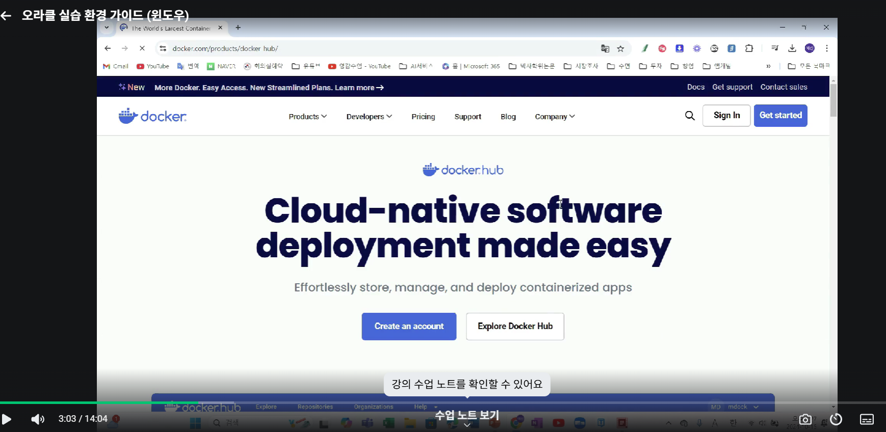Click the browser page vertical scrollbar
The width and height of the screenshot is (886, 432).
pyautogui.click(x=833, y=100)
